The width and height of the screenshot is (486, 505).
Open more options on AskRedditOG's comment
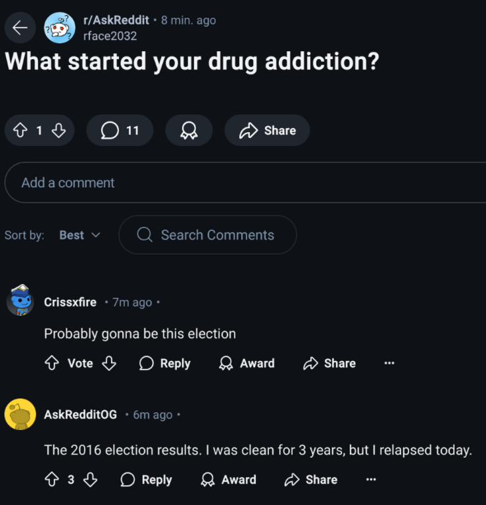point(371,480)
